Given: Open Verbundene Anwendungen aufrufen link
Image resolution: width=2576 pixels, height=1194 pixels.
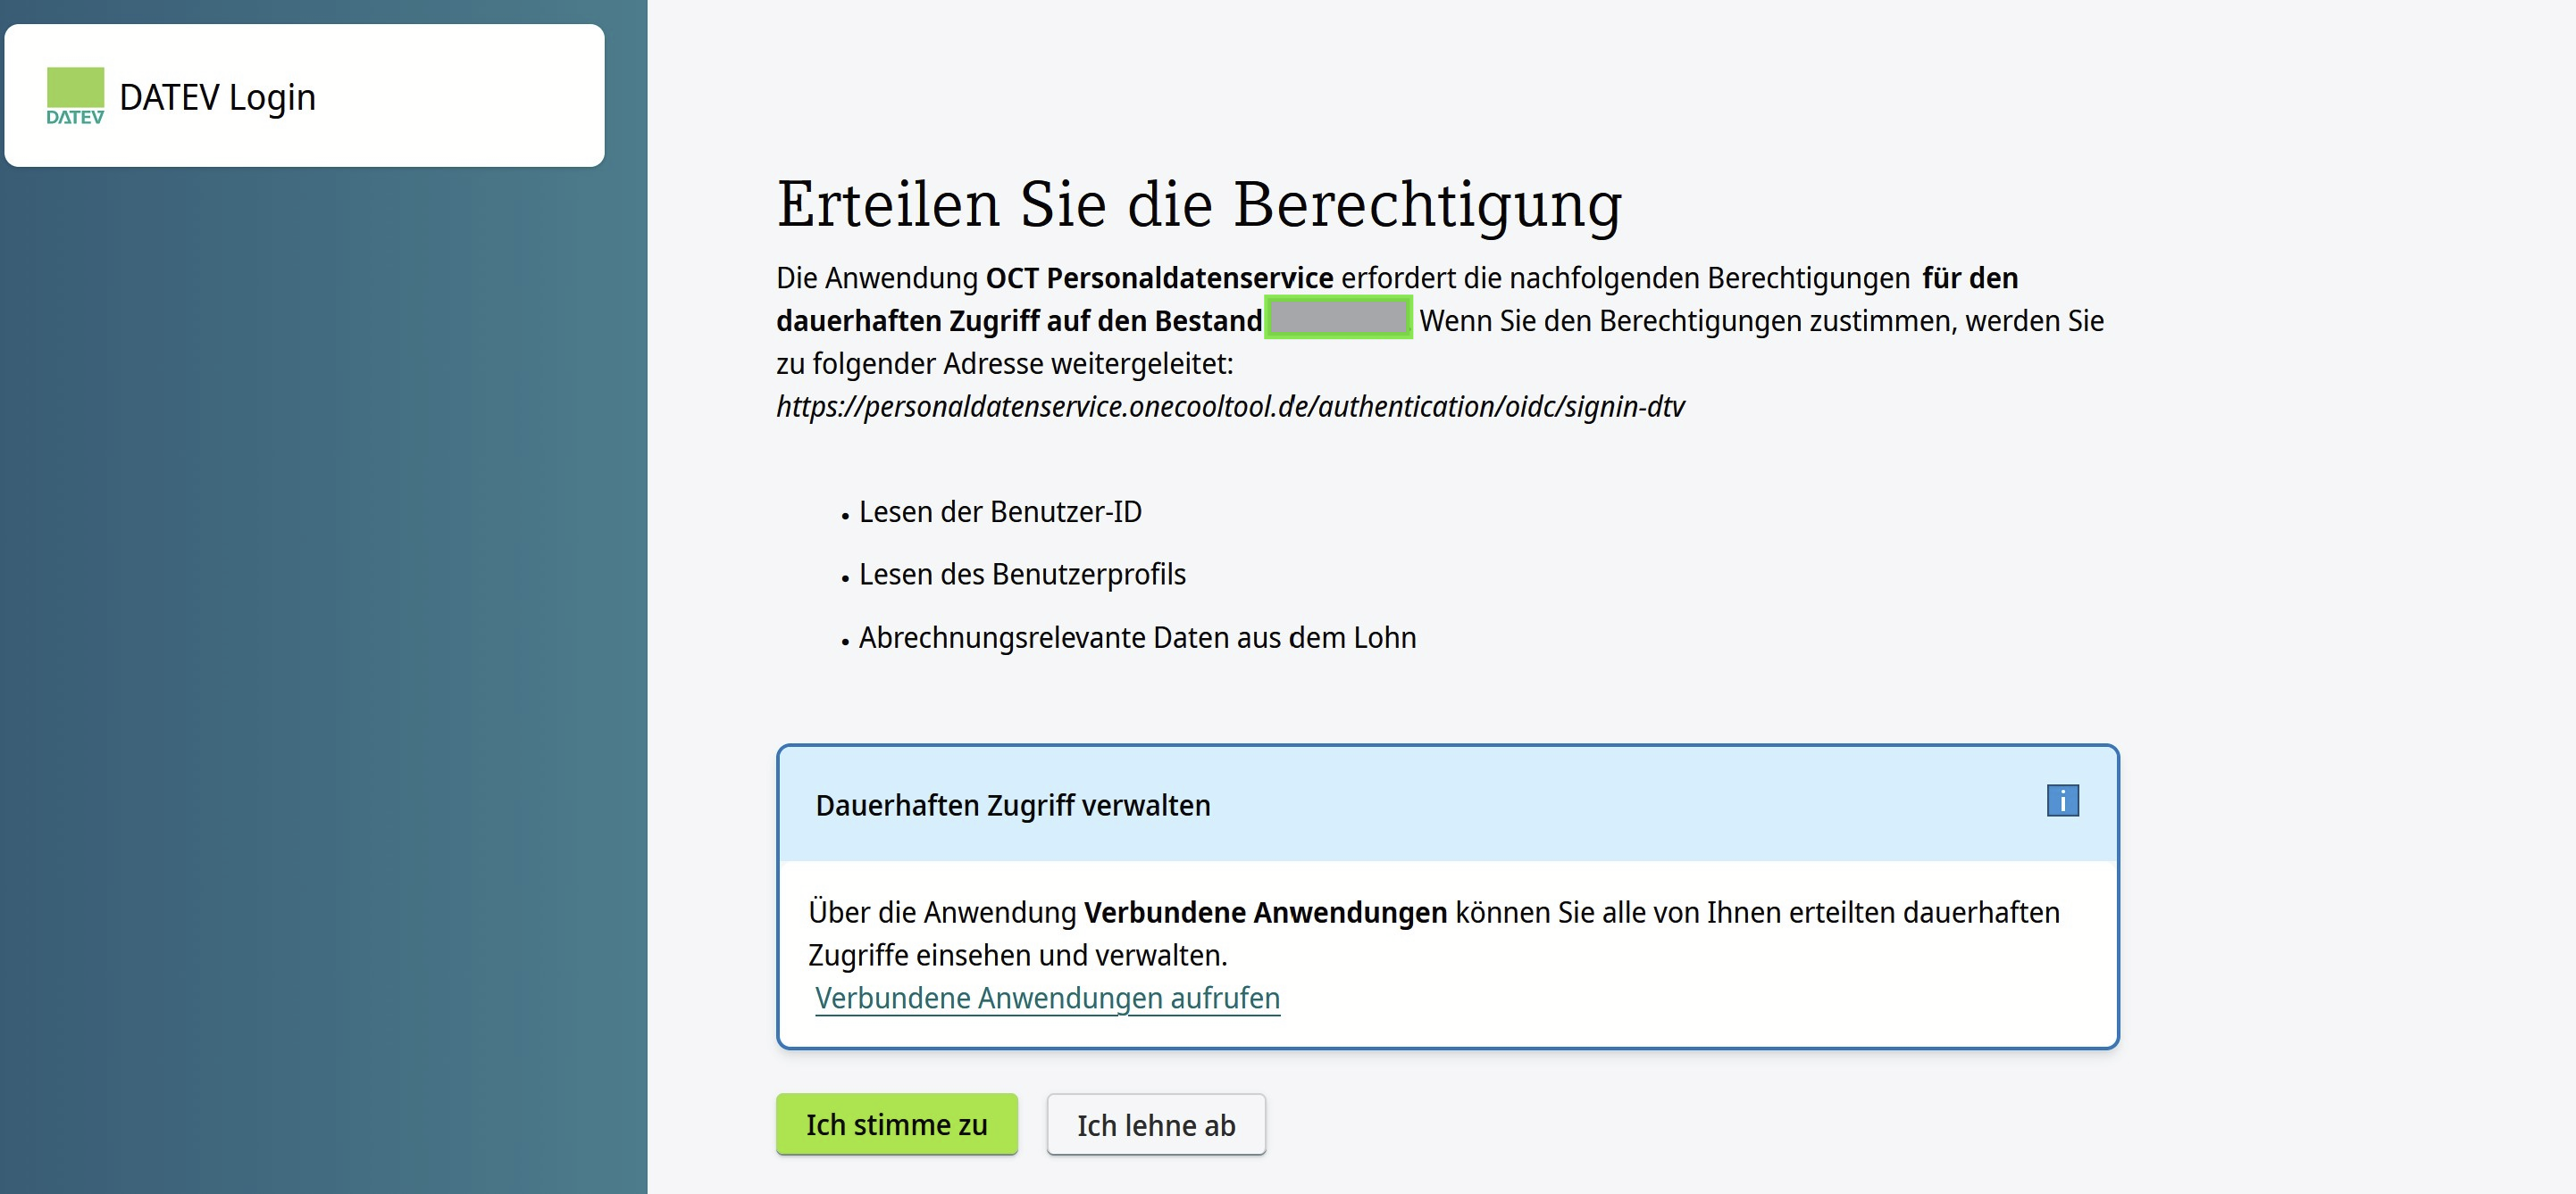Looking at the screenshot, I should [1048, 997].
